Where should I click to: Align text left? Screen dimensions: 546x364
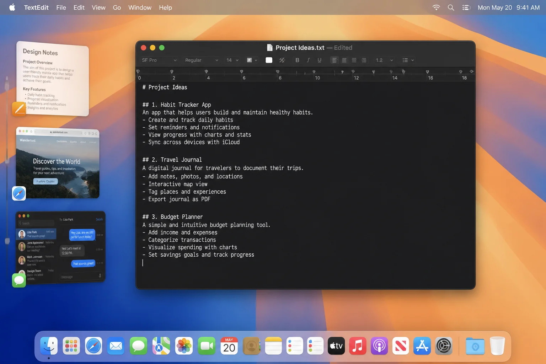(x=334, y=60)
